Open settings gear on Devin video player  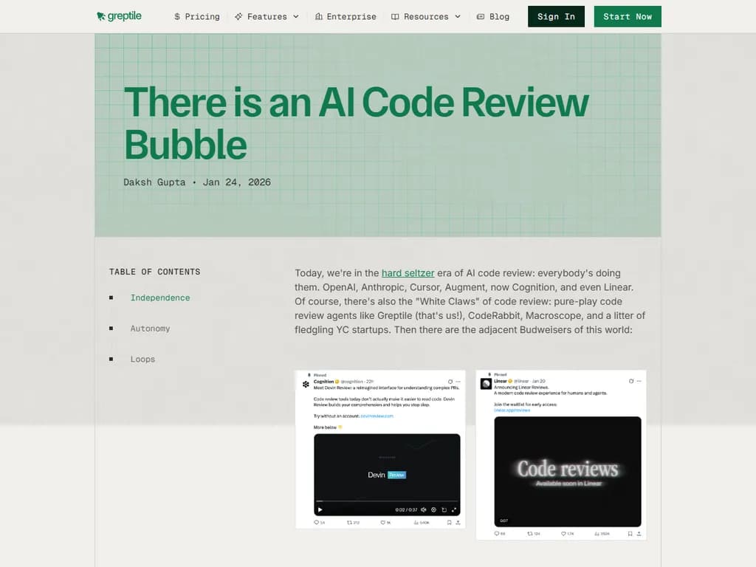pyautogui.click(x=433, y=509)
